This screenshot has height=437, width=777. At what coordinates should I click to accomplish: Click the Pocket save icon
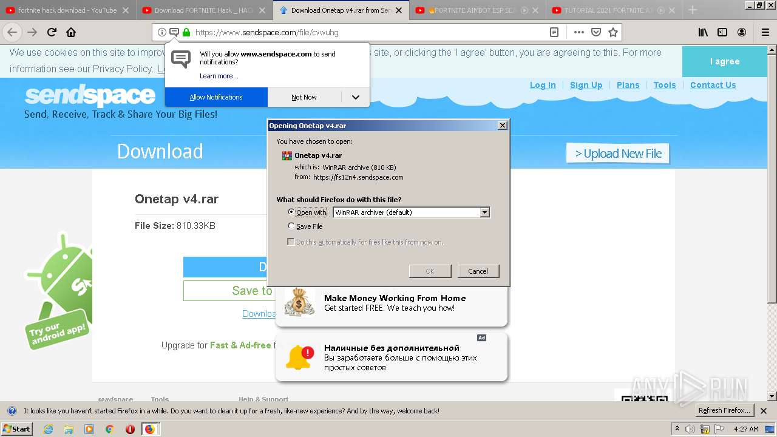coord(596,32)
